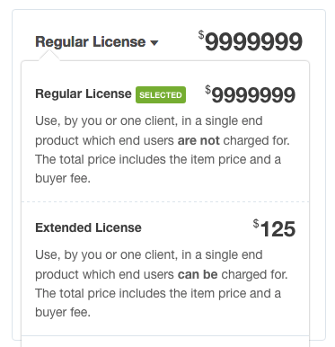The height and width of the screenshot is (347, 335).
Task: Click "buyer fee." text under Extended License
Action: coord(63,313)
